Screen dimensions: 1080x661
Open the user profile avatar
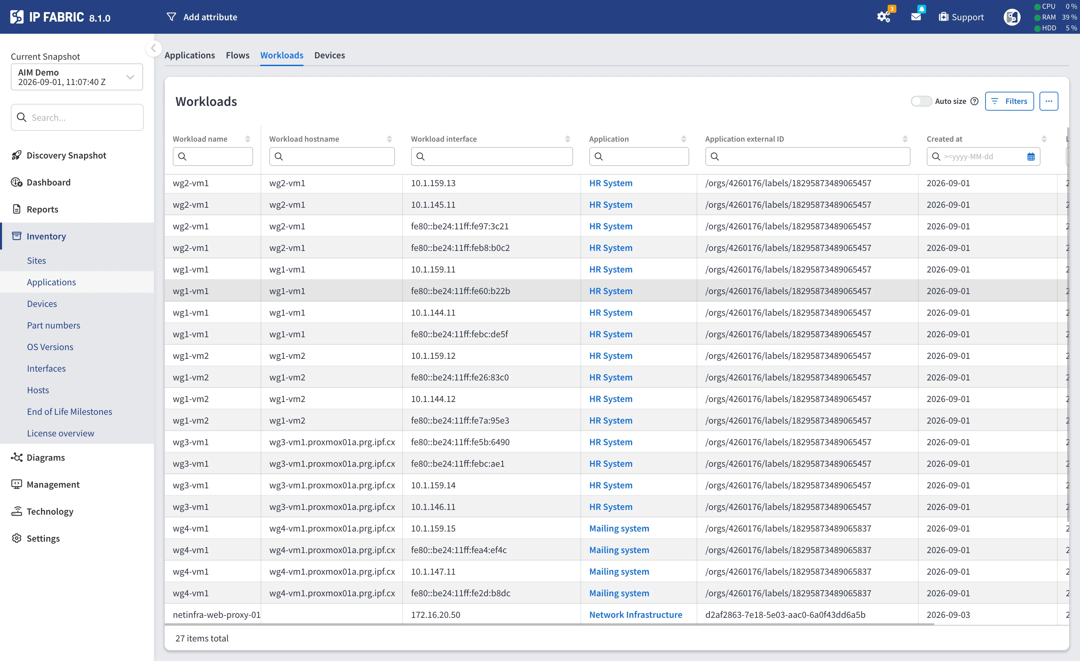1011,17
